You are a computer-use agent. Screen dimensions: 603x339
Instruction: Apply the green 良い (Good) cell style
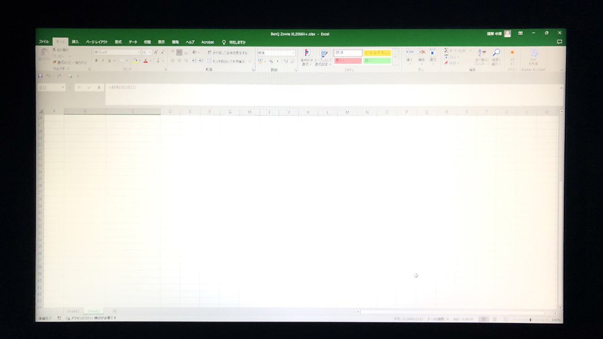[x=377, y=61]
